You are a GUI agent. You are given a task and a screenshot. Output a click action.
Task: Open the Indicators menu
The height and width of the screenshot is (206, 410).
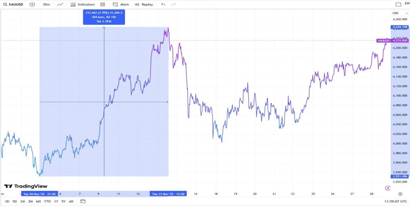click(x=83, y=4)
